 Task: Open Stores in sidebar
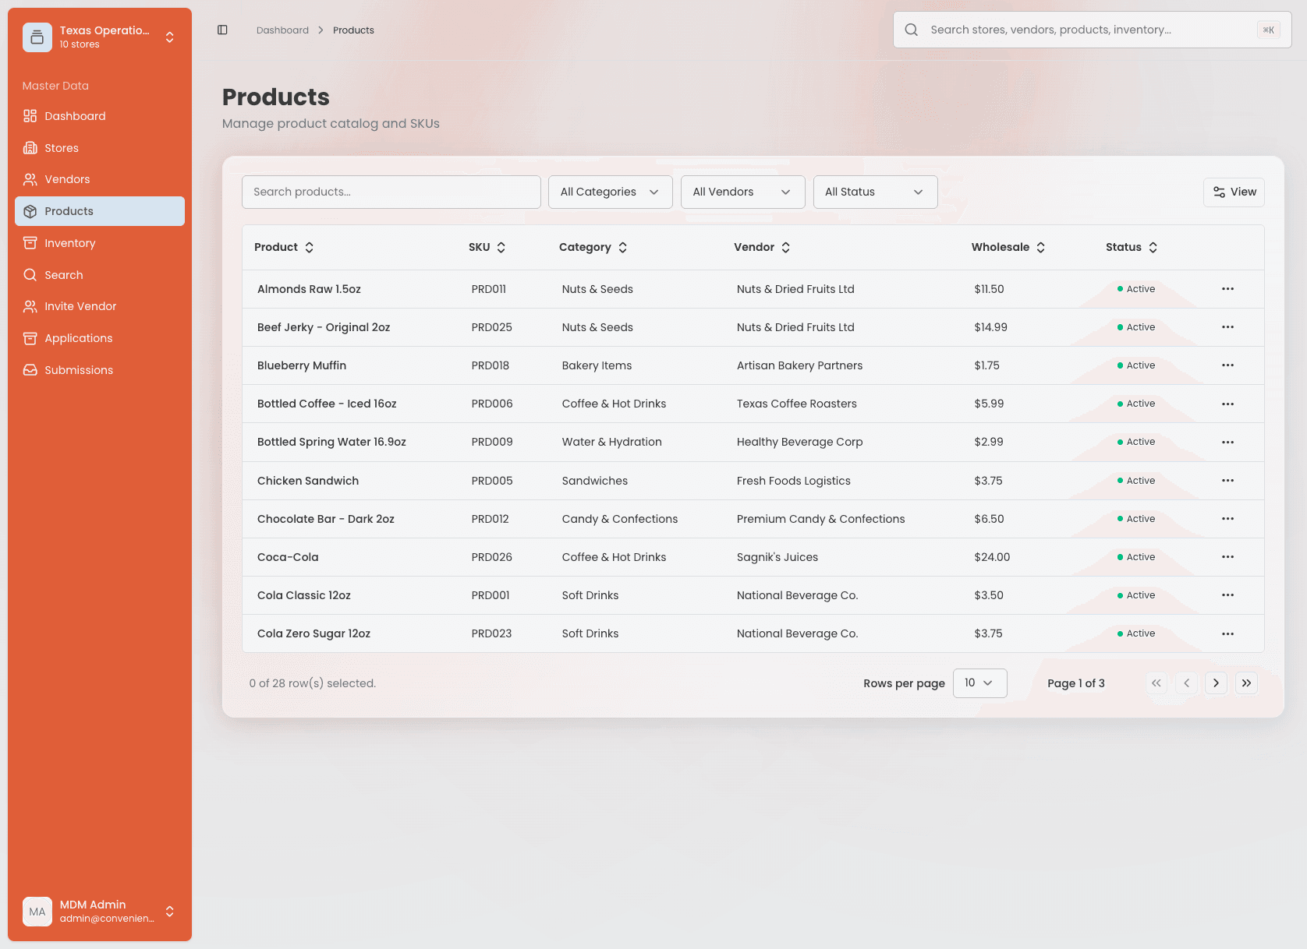pos(100,148)
